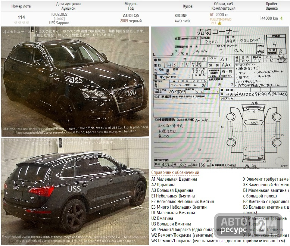Click the E2 Несколько Небольших Вмятин entry

183,202
